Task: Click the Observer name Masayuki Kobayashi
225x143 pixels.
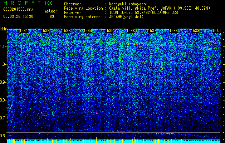Action: pos(128,4)
